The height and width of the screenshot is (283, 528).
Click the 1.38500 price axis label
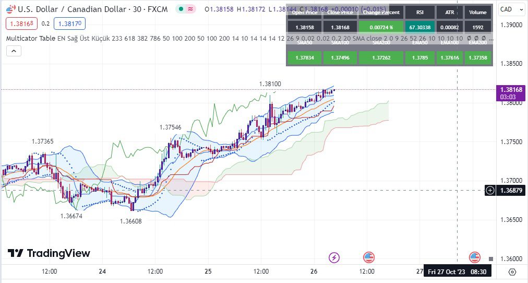[511, 64]
